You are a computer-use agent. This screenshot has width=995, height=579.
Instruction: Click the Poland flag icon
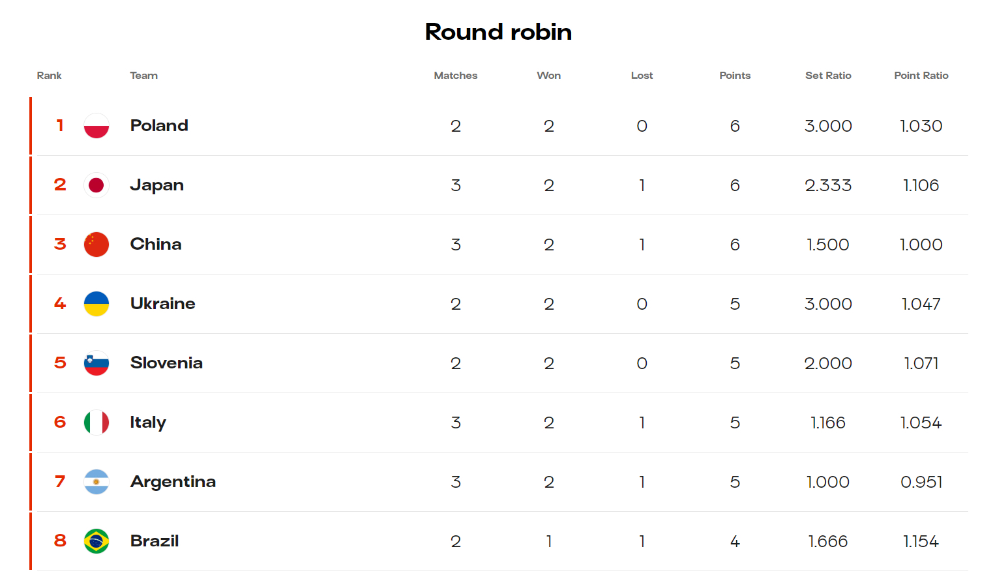[97, 126]
